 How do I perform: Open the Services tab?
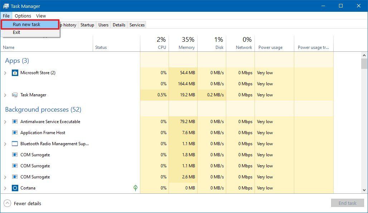coord(136,25)
